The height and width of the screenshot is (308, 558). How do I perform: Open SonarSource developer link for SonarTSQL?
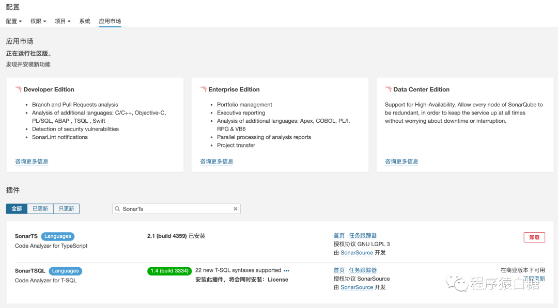tap(357, 287)
